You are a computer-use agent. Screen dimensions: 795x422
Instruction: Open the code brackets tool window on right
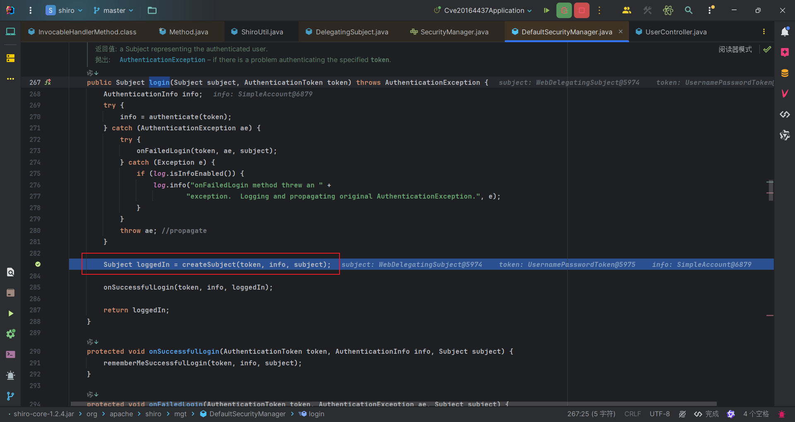click(785, 114)
